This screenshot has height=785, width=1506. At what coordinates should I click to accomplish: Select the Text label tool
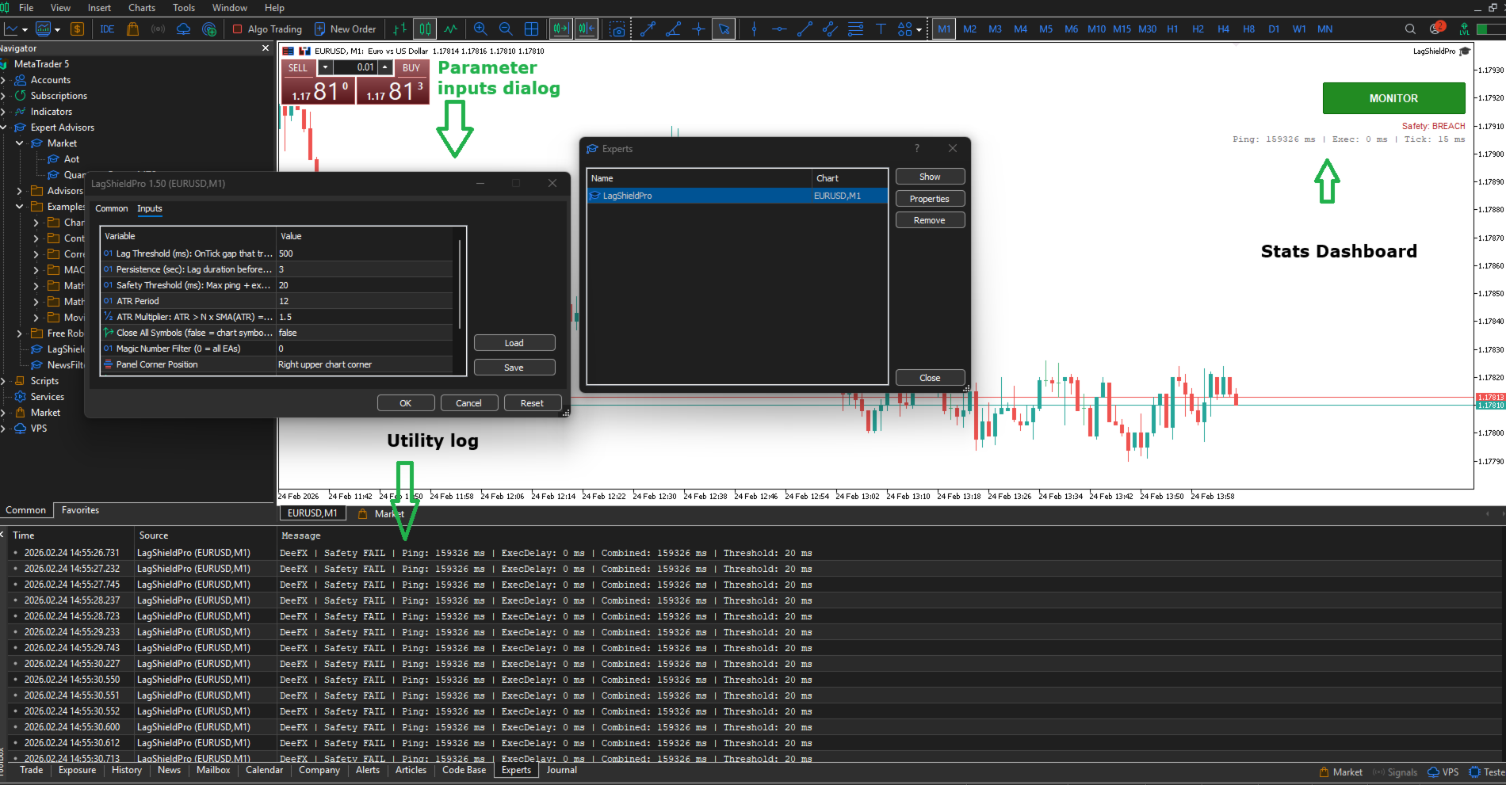[881, 29]
